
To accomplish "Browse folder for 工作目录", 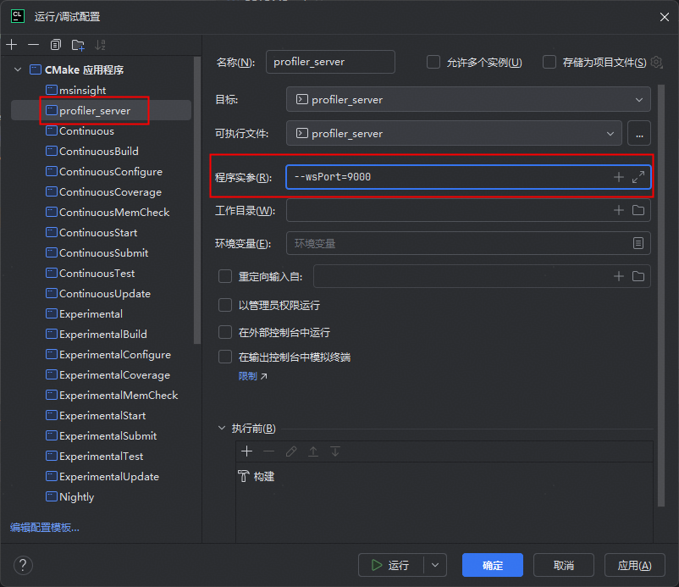I will click(638, 210).
